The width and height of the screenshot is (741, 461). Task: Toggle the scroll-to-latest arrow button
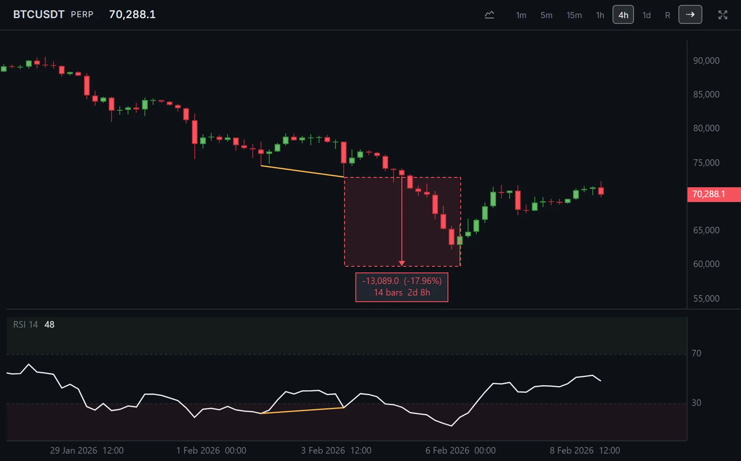690,15
